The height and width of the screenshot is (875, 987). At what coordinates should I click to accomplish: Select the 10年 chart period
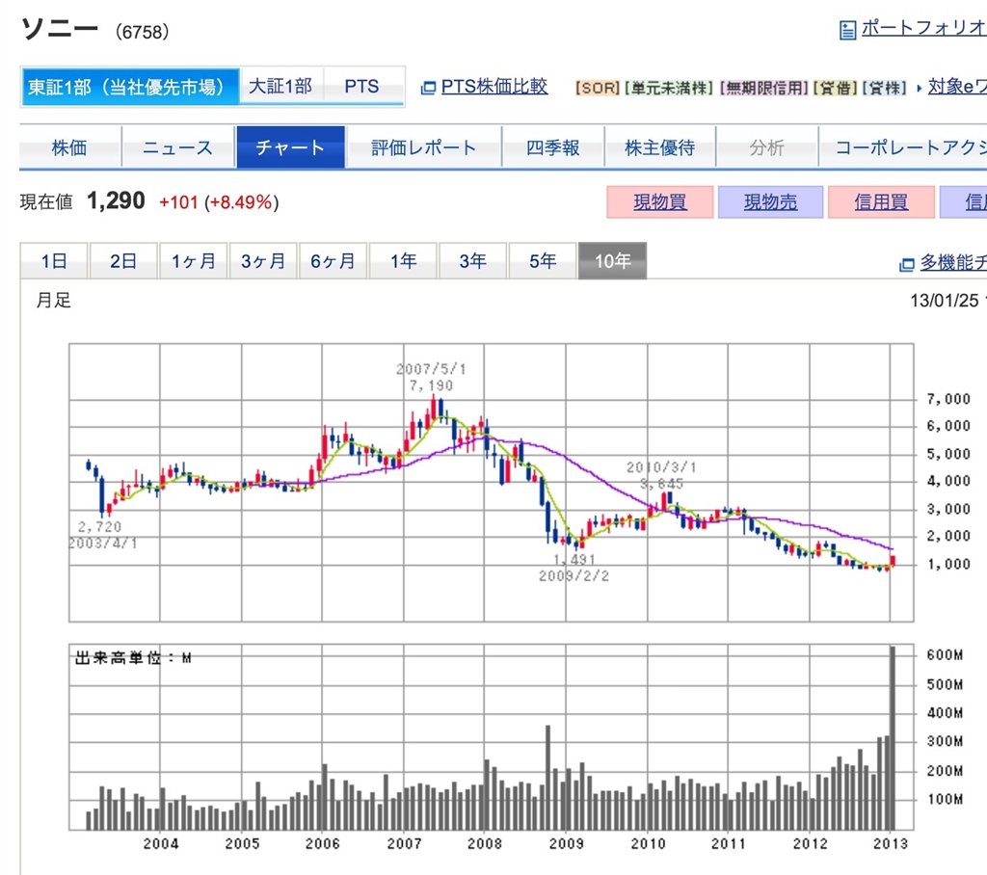tap(612, 260)
